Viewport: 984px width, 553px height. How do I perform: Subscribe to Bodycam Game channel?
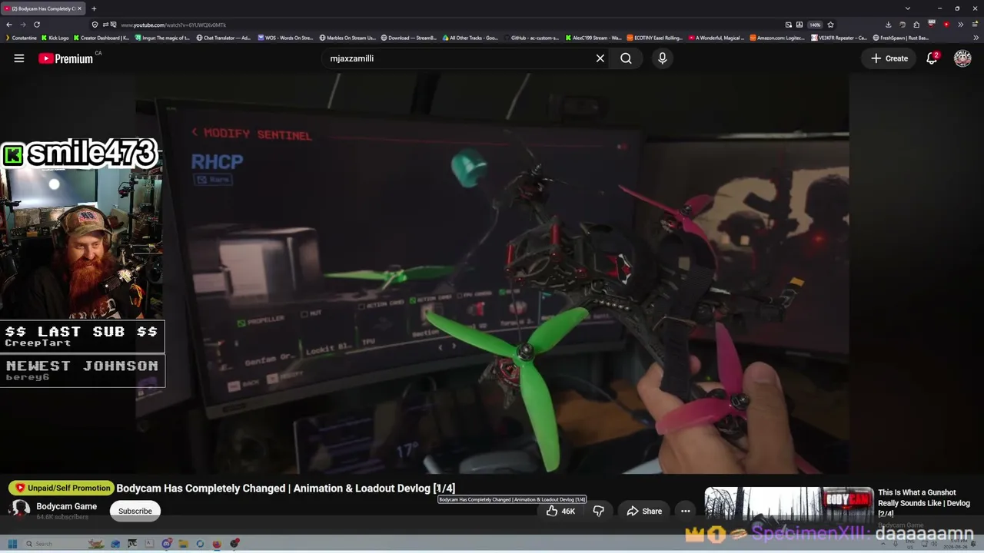coord(135,511)
